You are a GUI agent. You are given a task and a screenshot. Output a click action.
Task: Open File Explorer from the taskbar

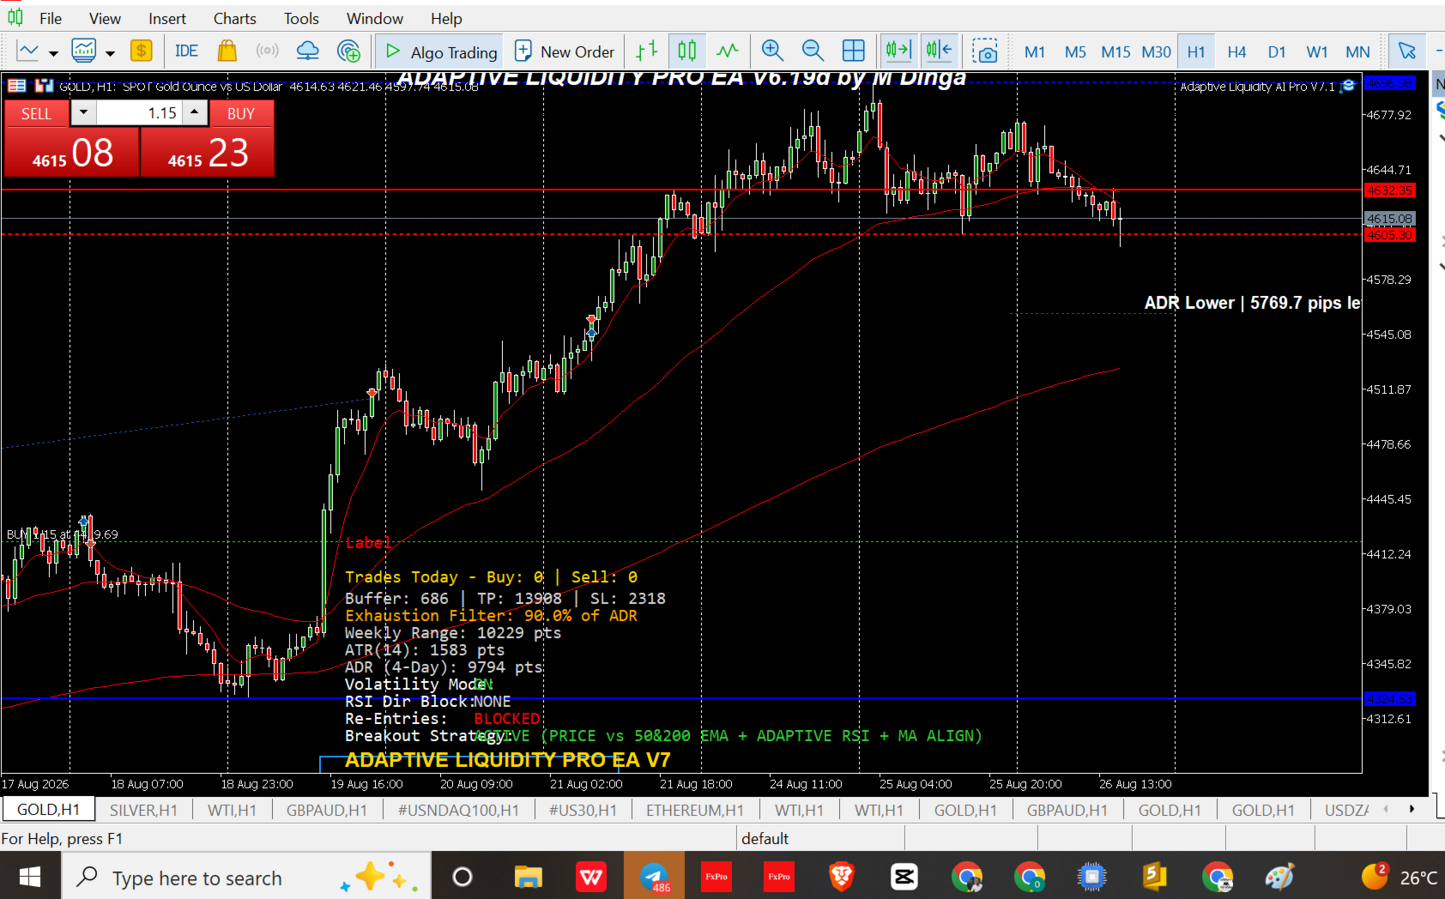click(529, 877)
